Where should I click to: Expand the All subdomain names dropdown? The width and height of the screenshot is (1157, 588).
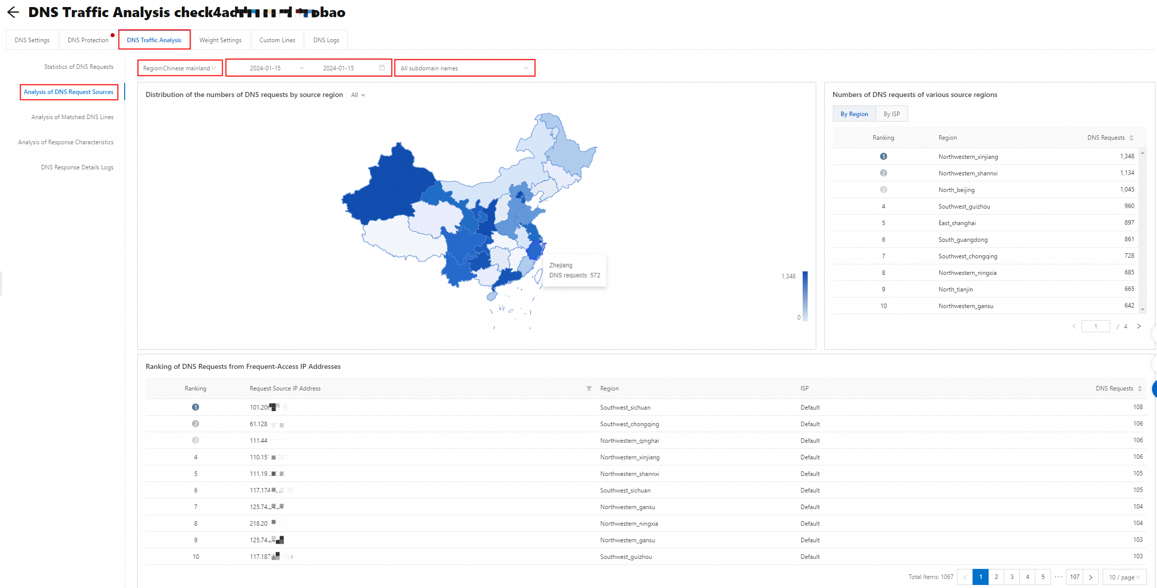[x=464, y=68]
